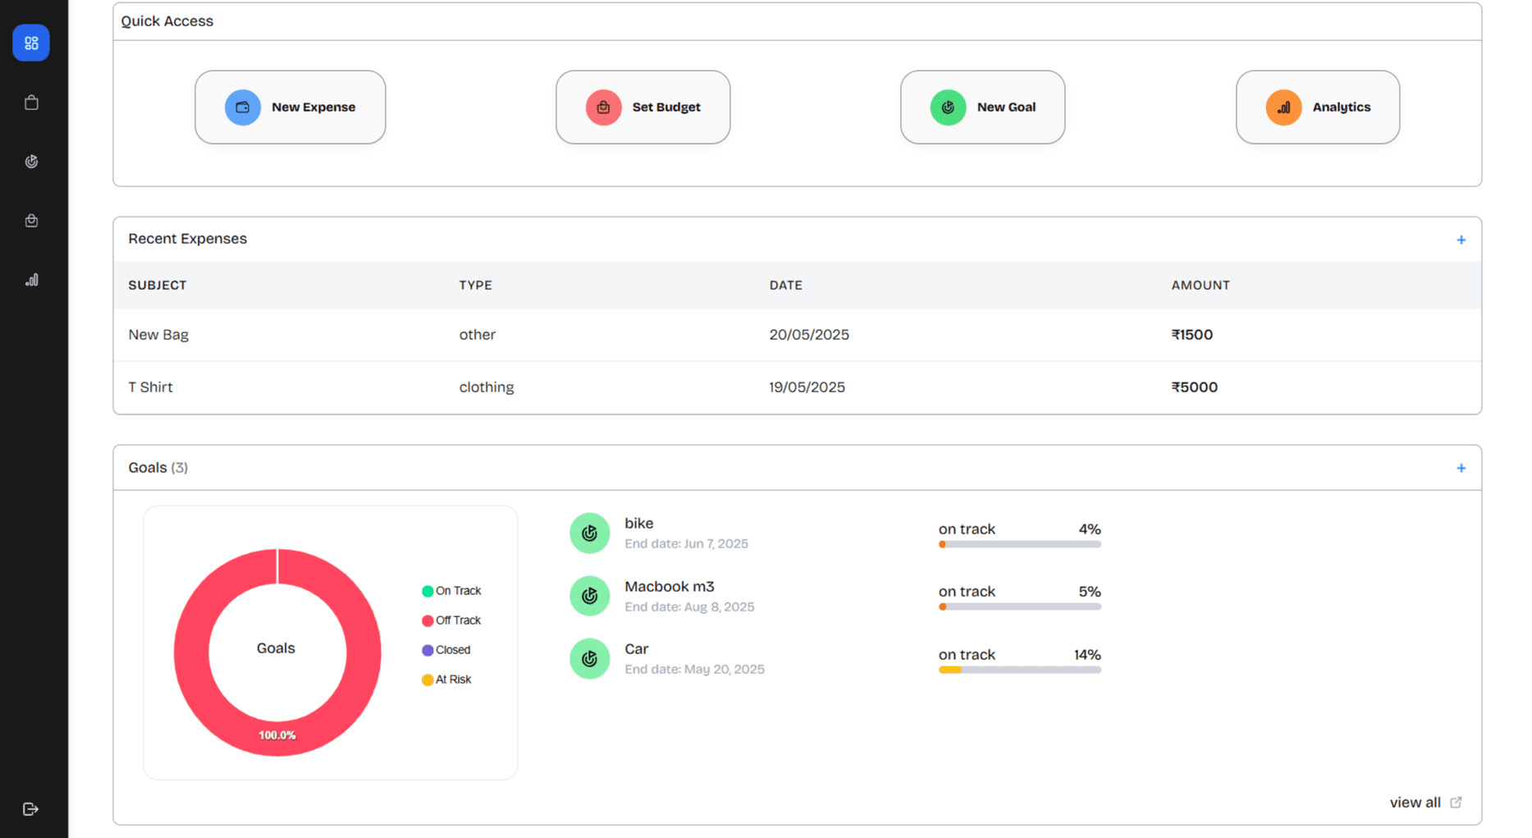Toggle the On Track legend entry
Image resolution: width=1532 pixels, height=838 pixels.
click(451, 590)
